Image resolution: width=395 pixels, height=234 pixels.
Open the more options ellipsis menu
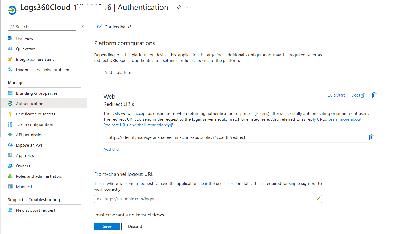point(189,8)
